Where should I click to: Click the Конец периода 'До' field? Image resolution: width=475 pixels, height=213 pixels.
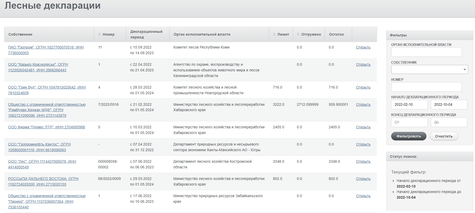(449, 122)
